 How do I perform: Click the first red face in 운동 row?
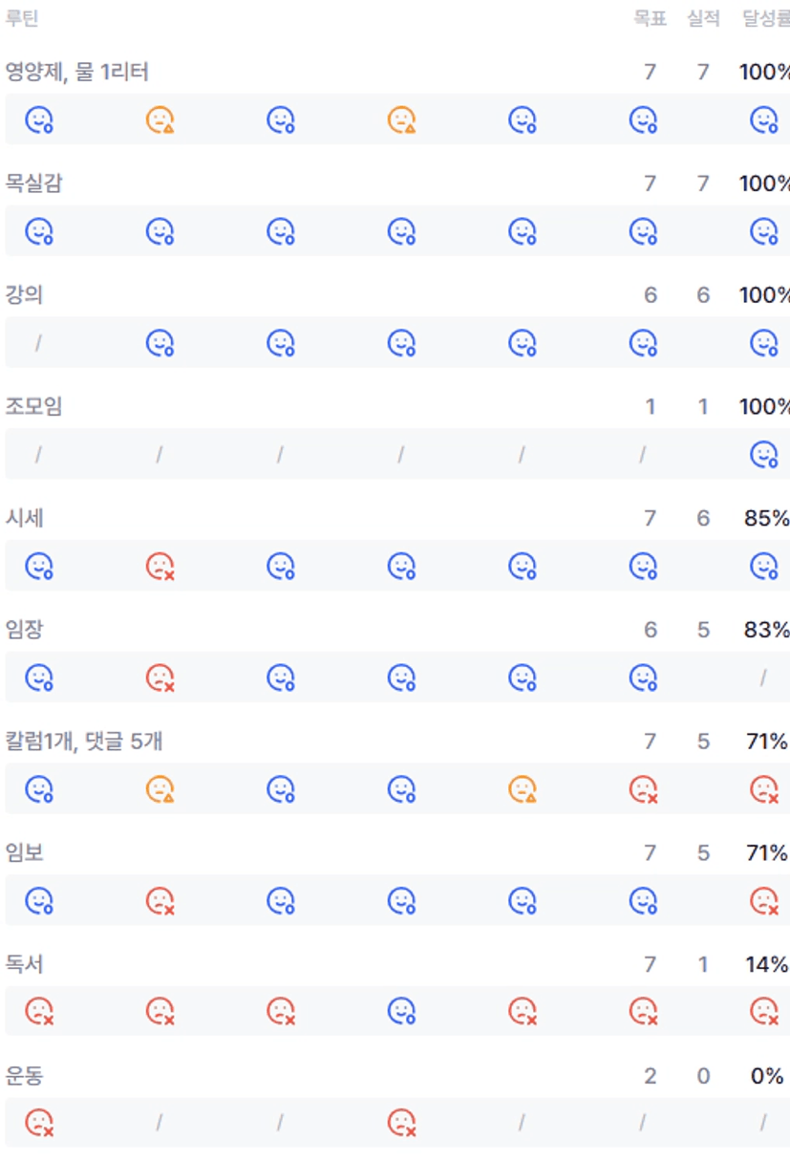tap(39, 1122)
